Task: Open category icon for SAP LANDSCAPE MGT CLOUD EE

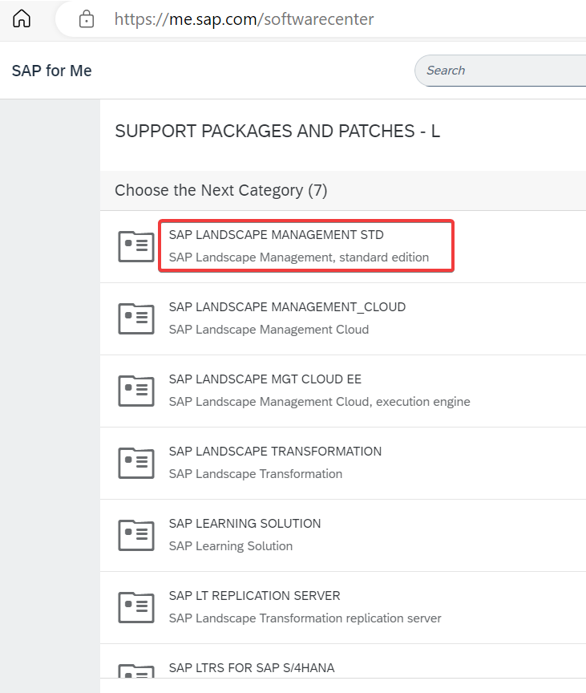Action: (136, 391)
